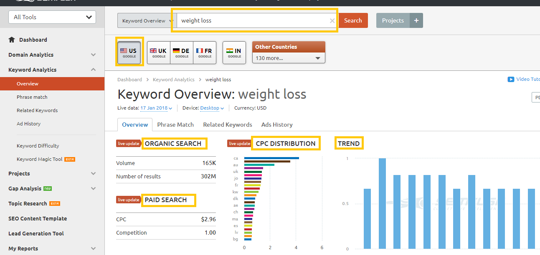Change the Device Desktop dropdown
Screen dimensions: 540x255
point(212,108)
